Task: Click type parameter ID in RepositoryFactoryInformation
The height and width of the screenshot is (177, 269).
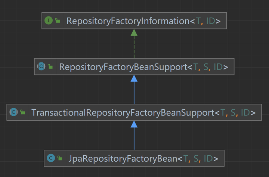Action: 210,21
